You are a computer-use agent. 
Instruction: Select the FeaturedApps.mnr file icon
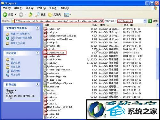point(45,76)
